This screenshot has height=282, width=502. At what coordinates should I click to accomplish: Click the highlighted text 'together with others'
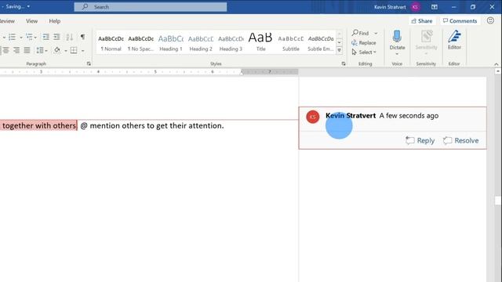pyautogui.click(x=38, y=125)
